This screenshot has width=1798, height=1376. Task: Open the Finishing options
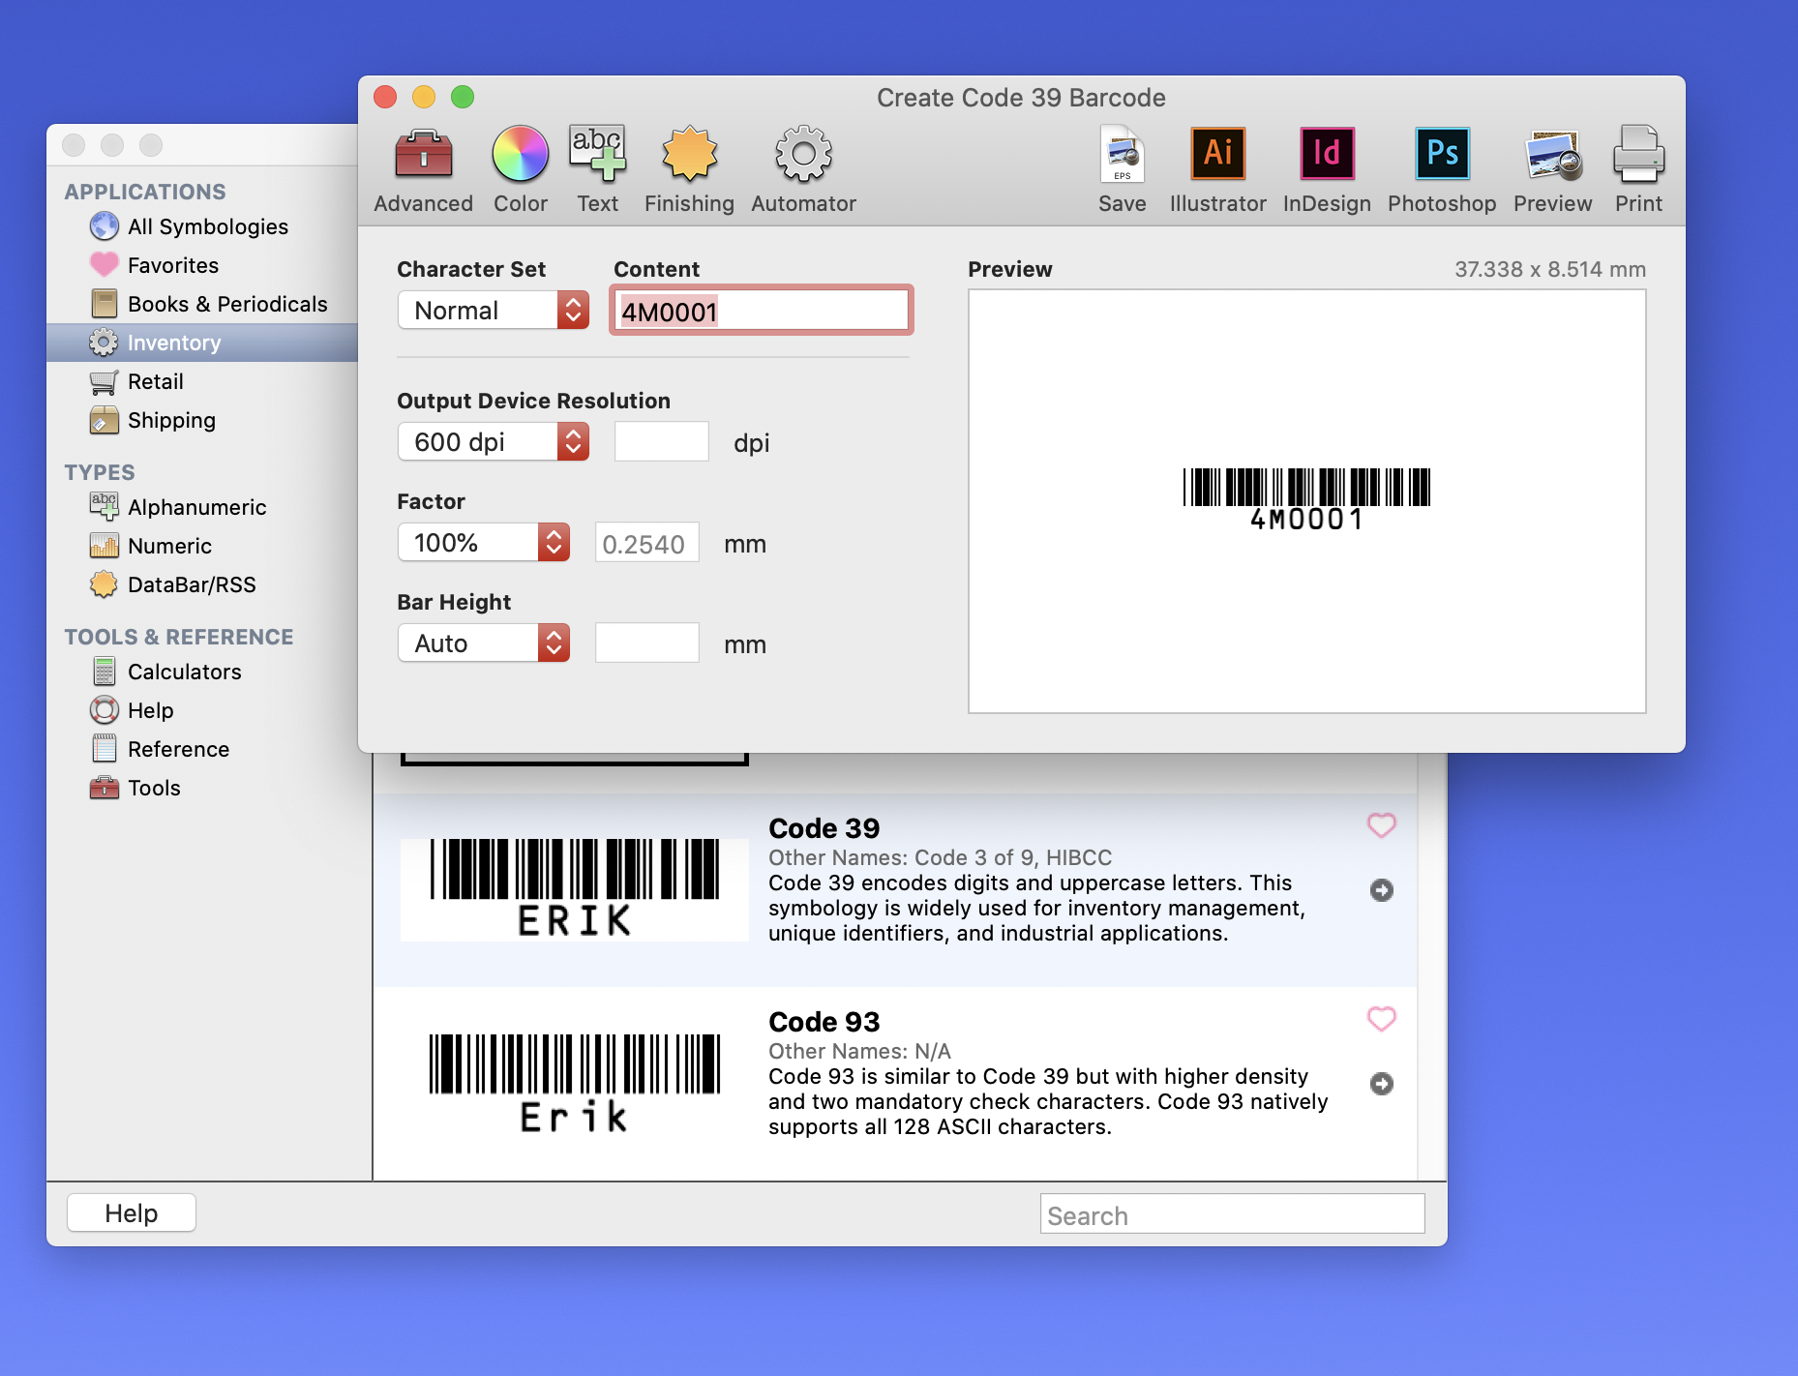(689, 170)
